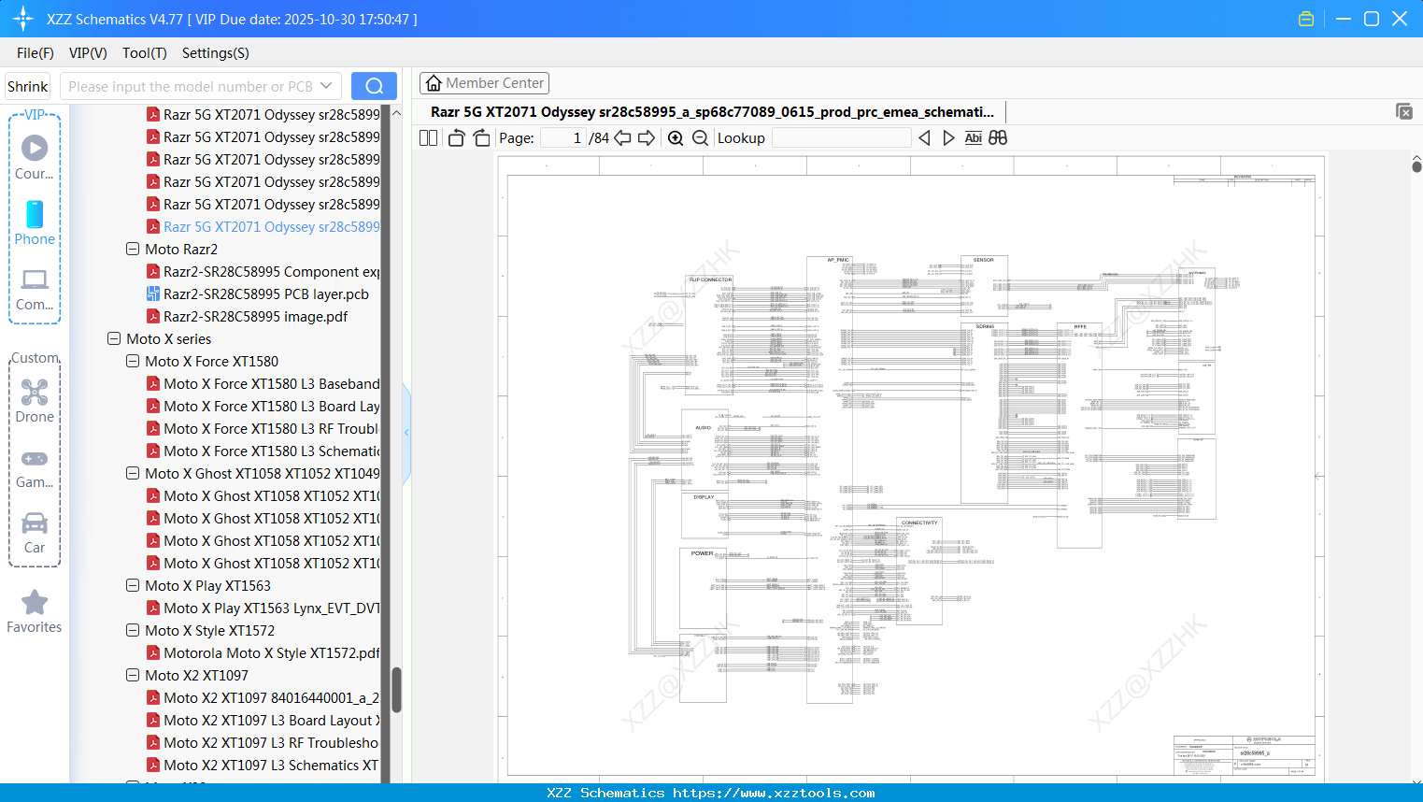Click the blue search button
Screen dimensions: 1423x802
[374, 86]
